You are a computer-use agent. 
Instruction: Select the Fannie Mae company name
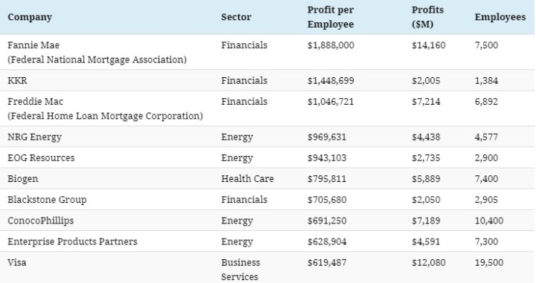pyautogui.click(x=33, y=45)
